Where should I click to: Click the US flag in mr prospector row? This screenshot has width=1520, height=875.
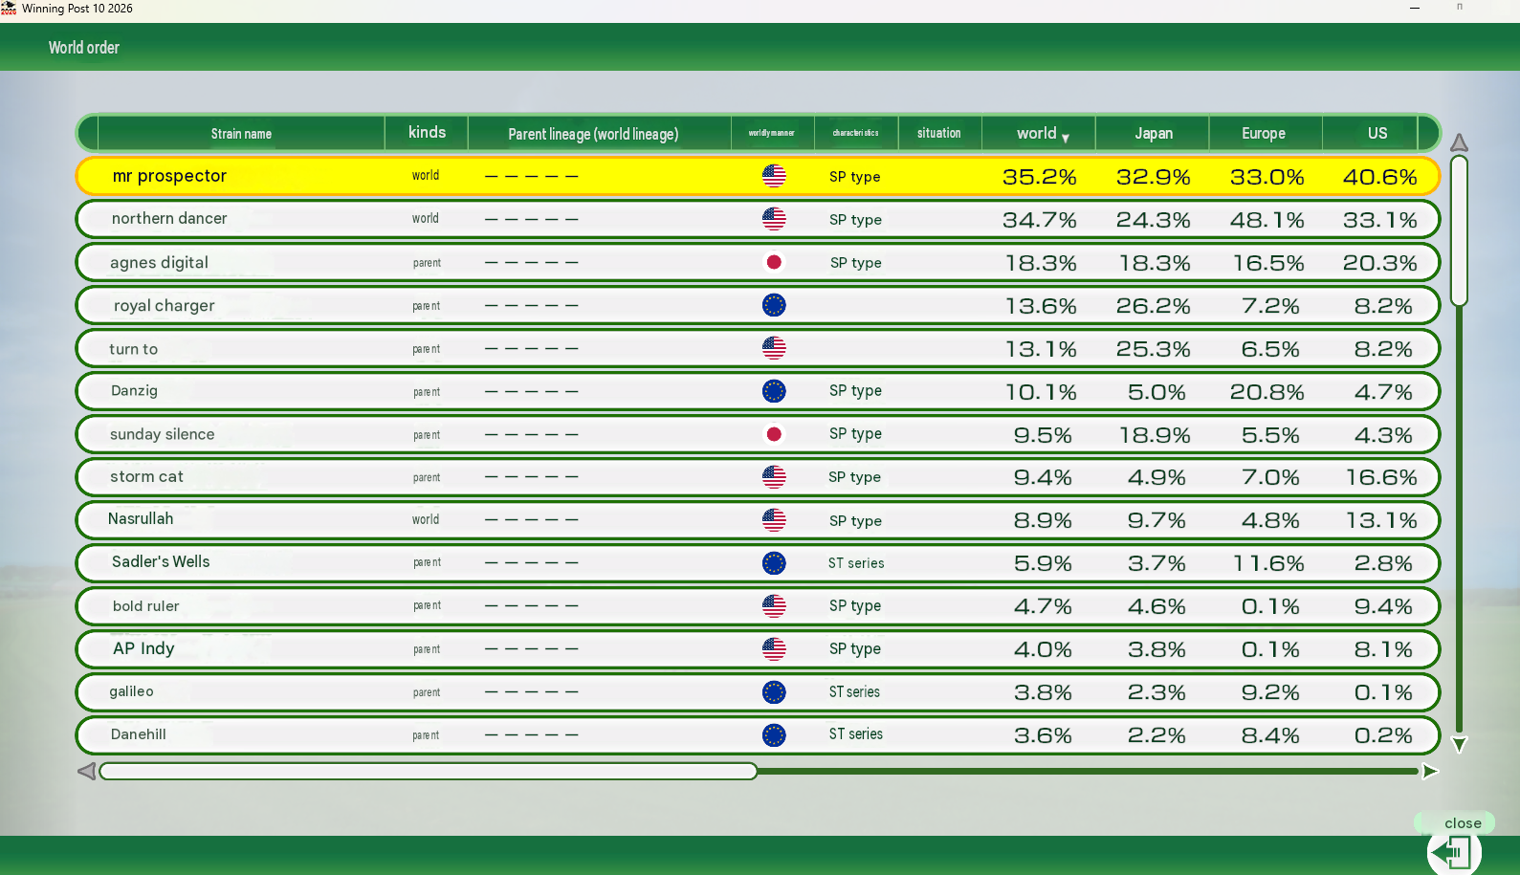click(x=774, y=176)
